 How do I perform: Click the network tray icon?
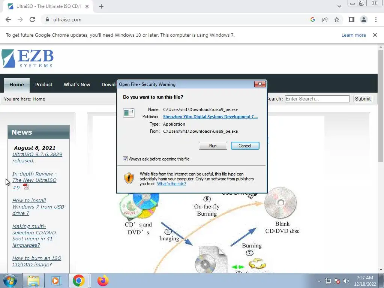tap(328, 281)
